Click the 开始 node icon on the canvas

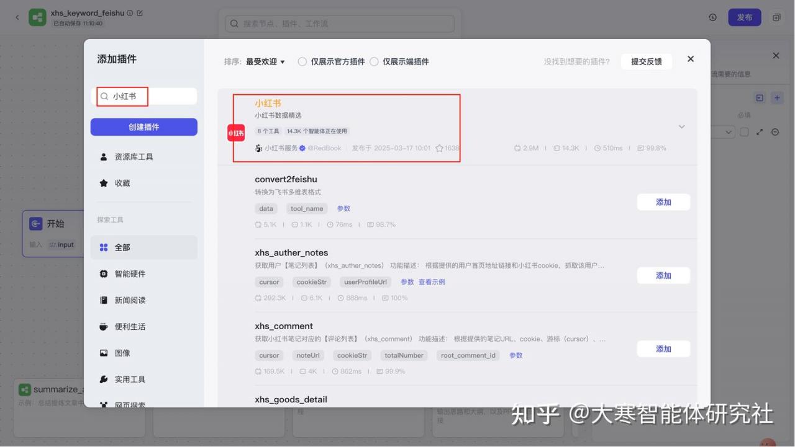click(36, 224)
